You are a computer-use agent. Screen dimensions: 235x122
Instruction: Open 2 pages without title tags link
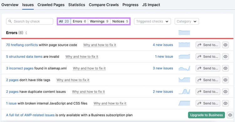pos(12,80)
